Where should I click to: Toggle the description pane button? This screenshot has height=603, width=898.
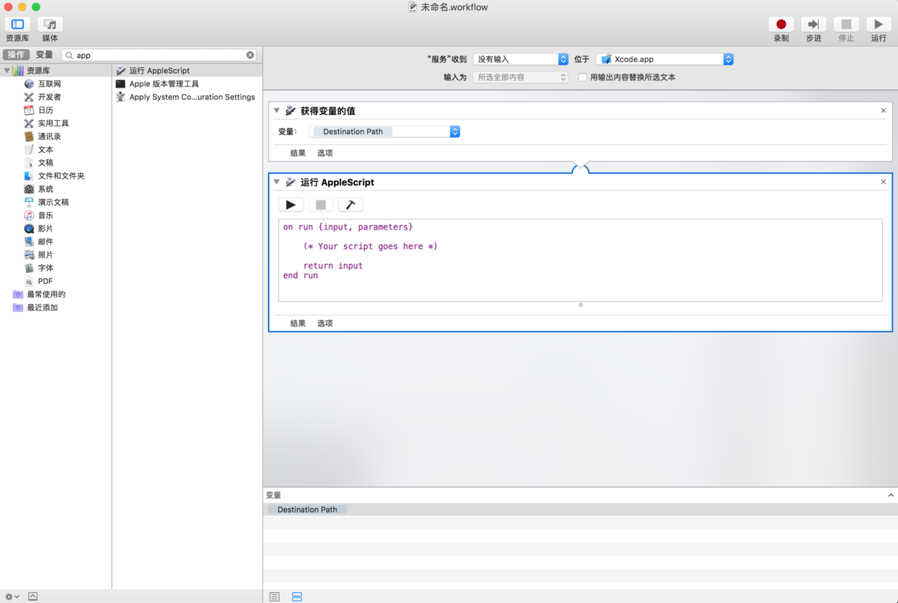tap(33, 596)
